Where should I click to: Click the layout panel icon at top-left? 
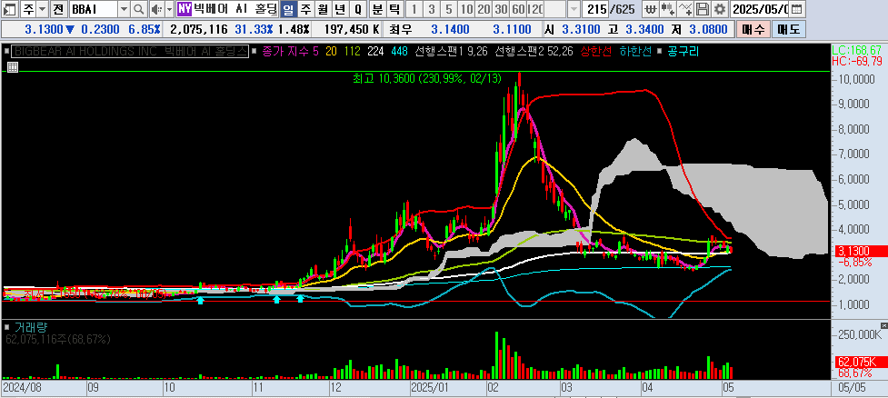(10, 8)
